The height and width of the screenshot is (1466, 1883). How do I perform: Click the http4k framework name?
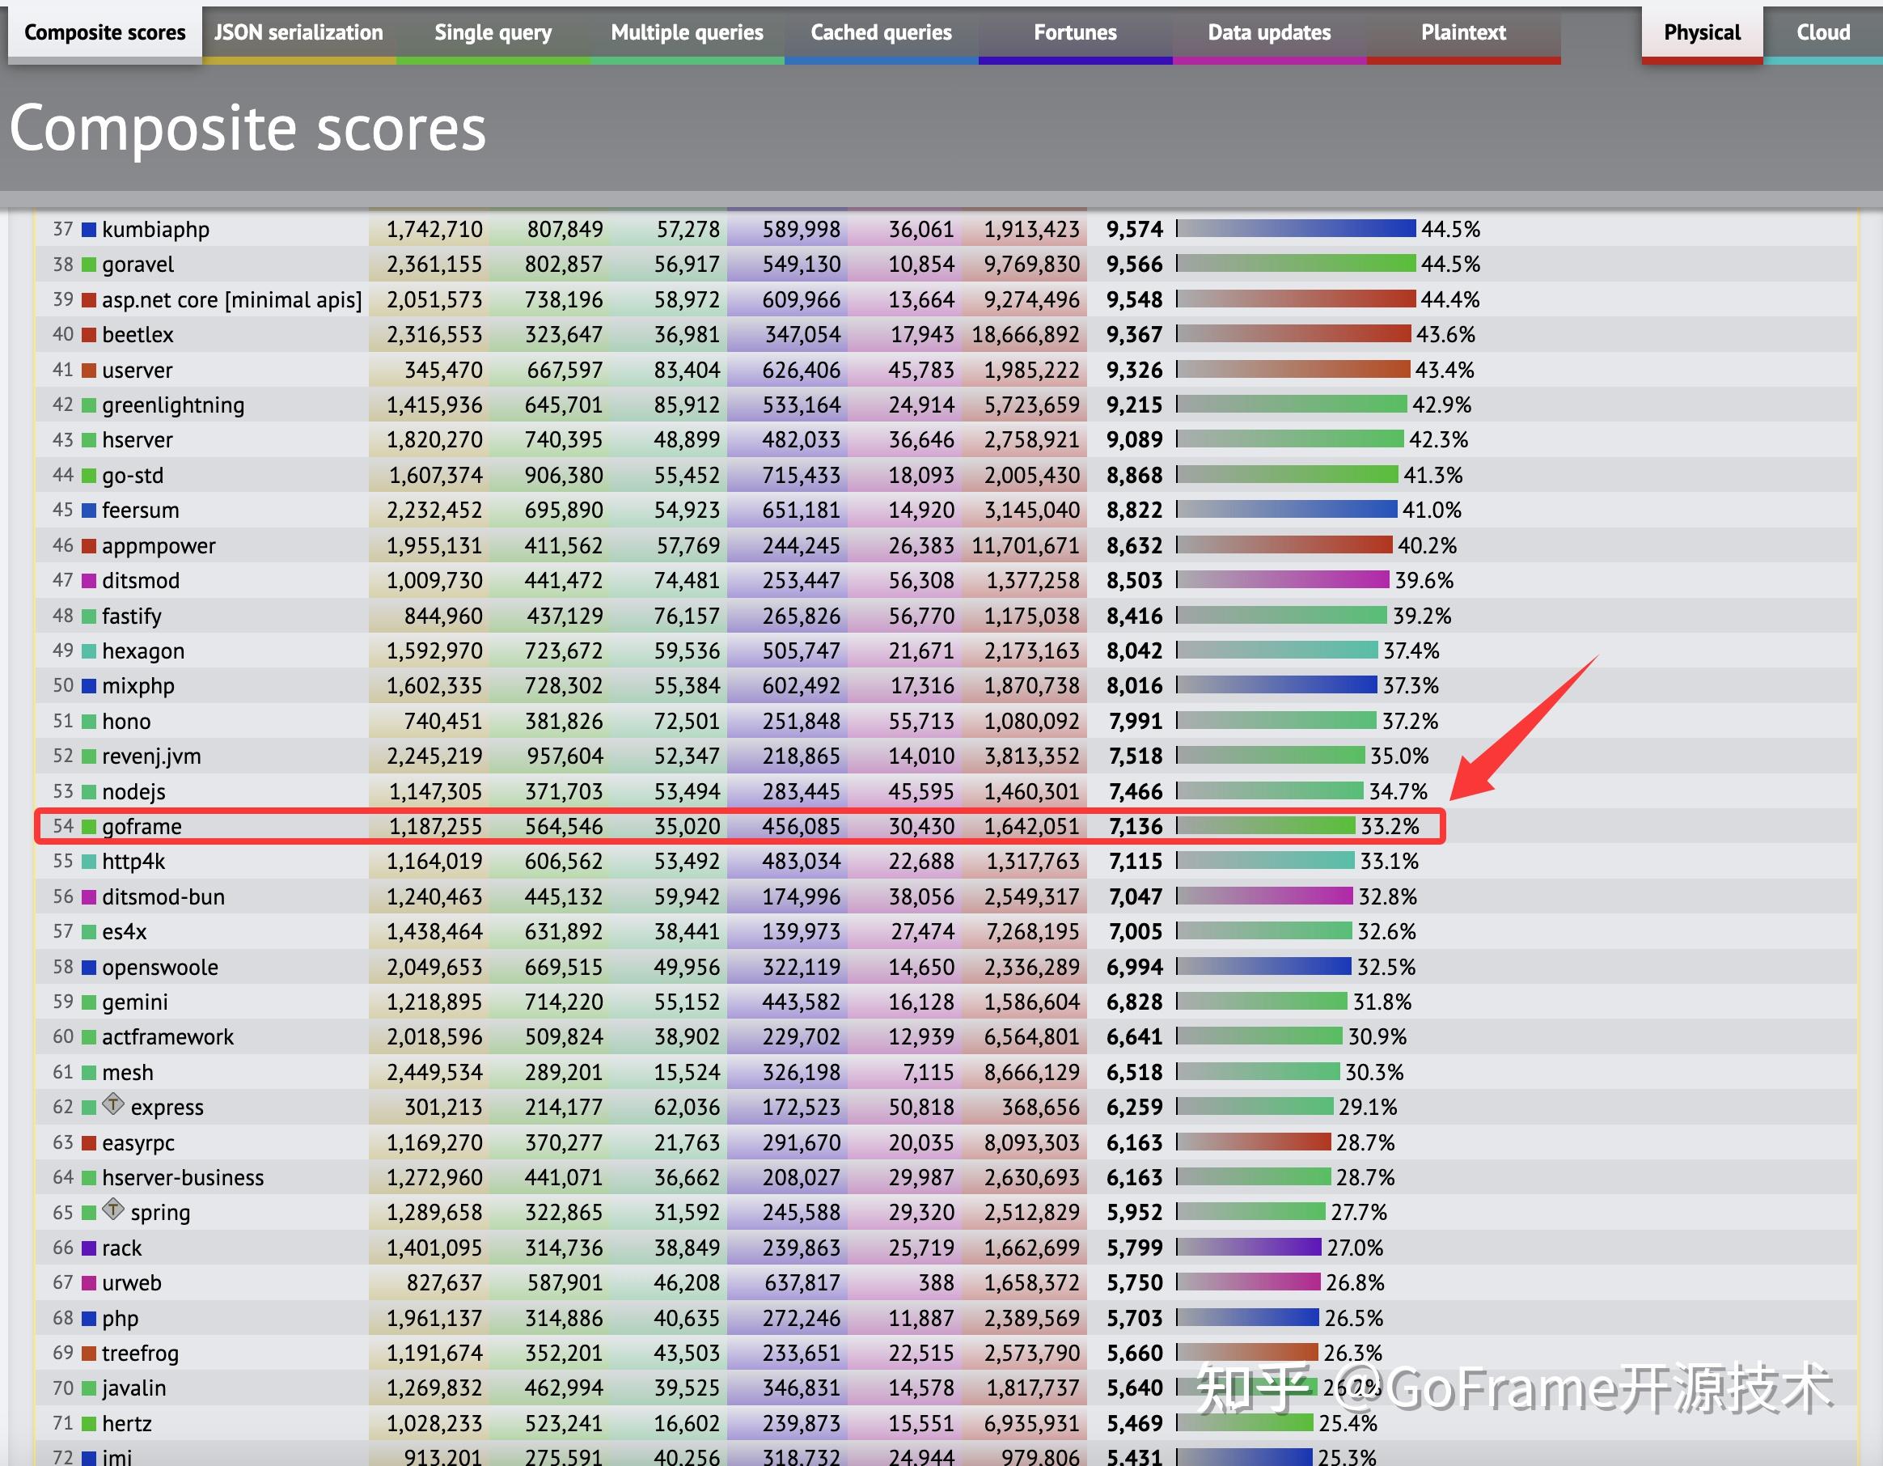(134, 860)
